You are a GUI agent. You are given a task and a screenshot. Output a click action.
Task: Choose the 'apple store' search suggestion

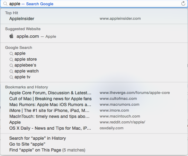pos(94,59)
